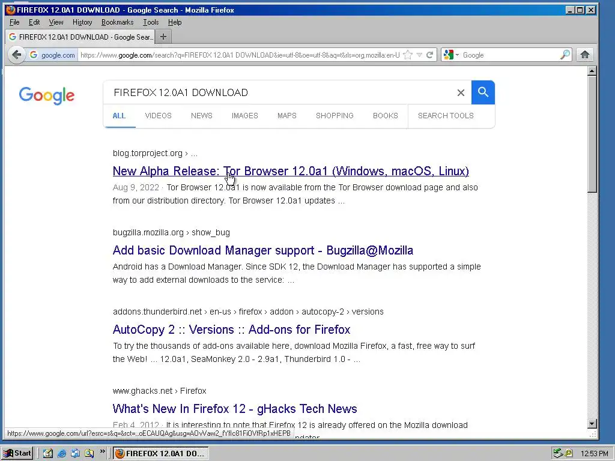Image resolution: width=615 pixels, height=461 pixels.
Task: Switch to the NEWS results tab
Action: (202, 116)
